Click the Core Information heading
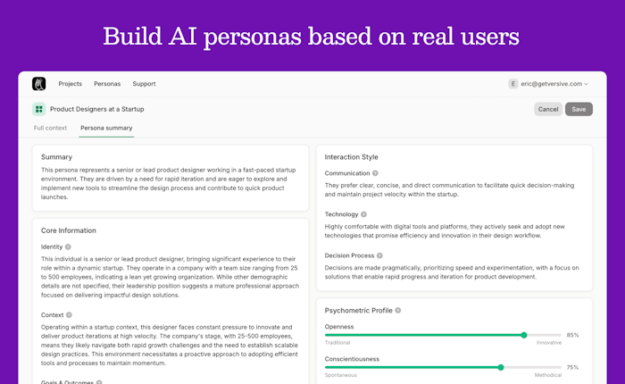 tap(69, 230)
